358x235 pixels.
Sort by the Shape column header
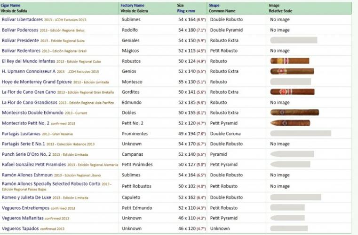214,5
